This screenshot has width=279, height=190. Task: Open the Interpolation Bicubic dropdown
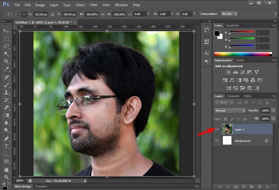click(x=230, y=14)
